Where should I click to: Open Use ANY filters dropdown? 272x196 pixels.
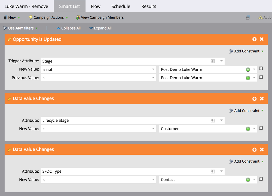(20, 28)
